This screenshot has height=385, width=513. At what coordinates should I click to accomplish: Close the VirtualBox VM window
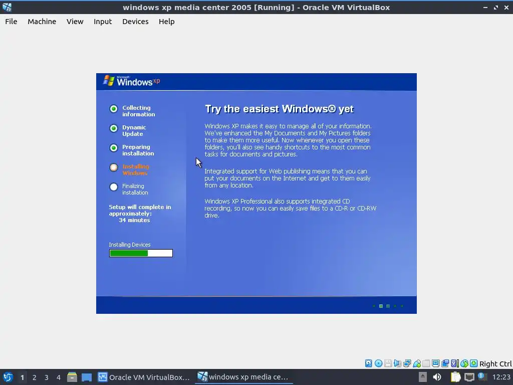506,7
